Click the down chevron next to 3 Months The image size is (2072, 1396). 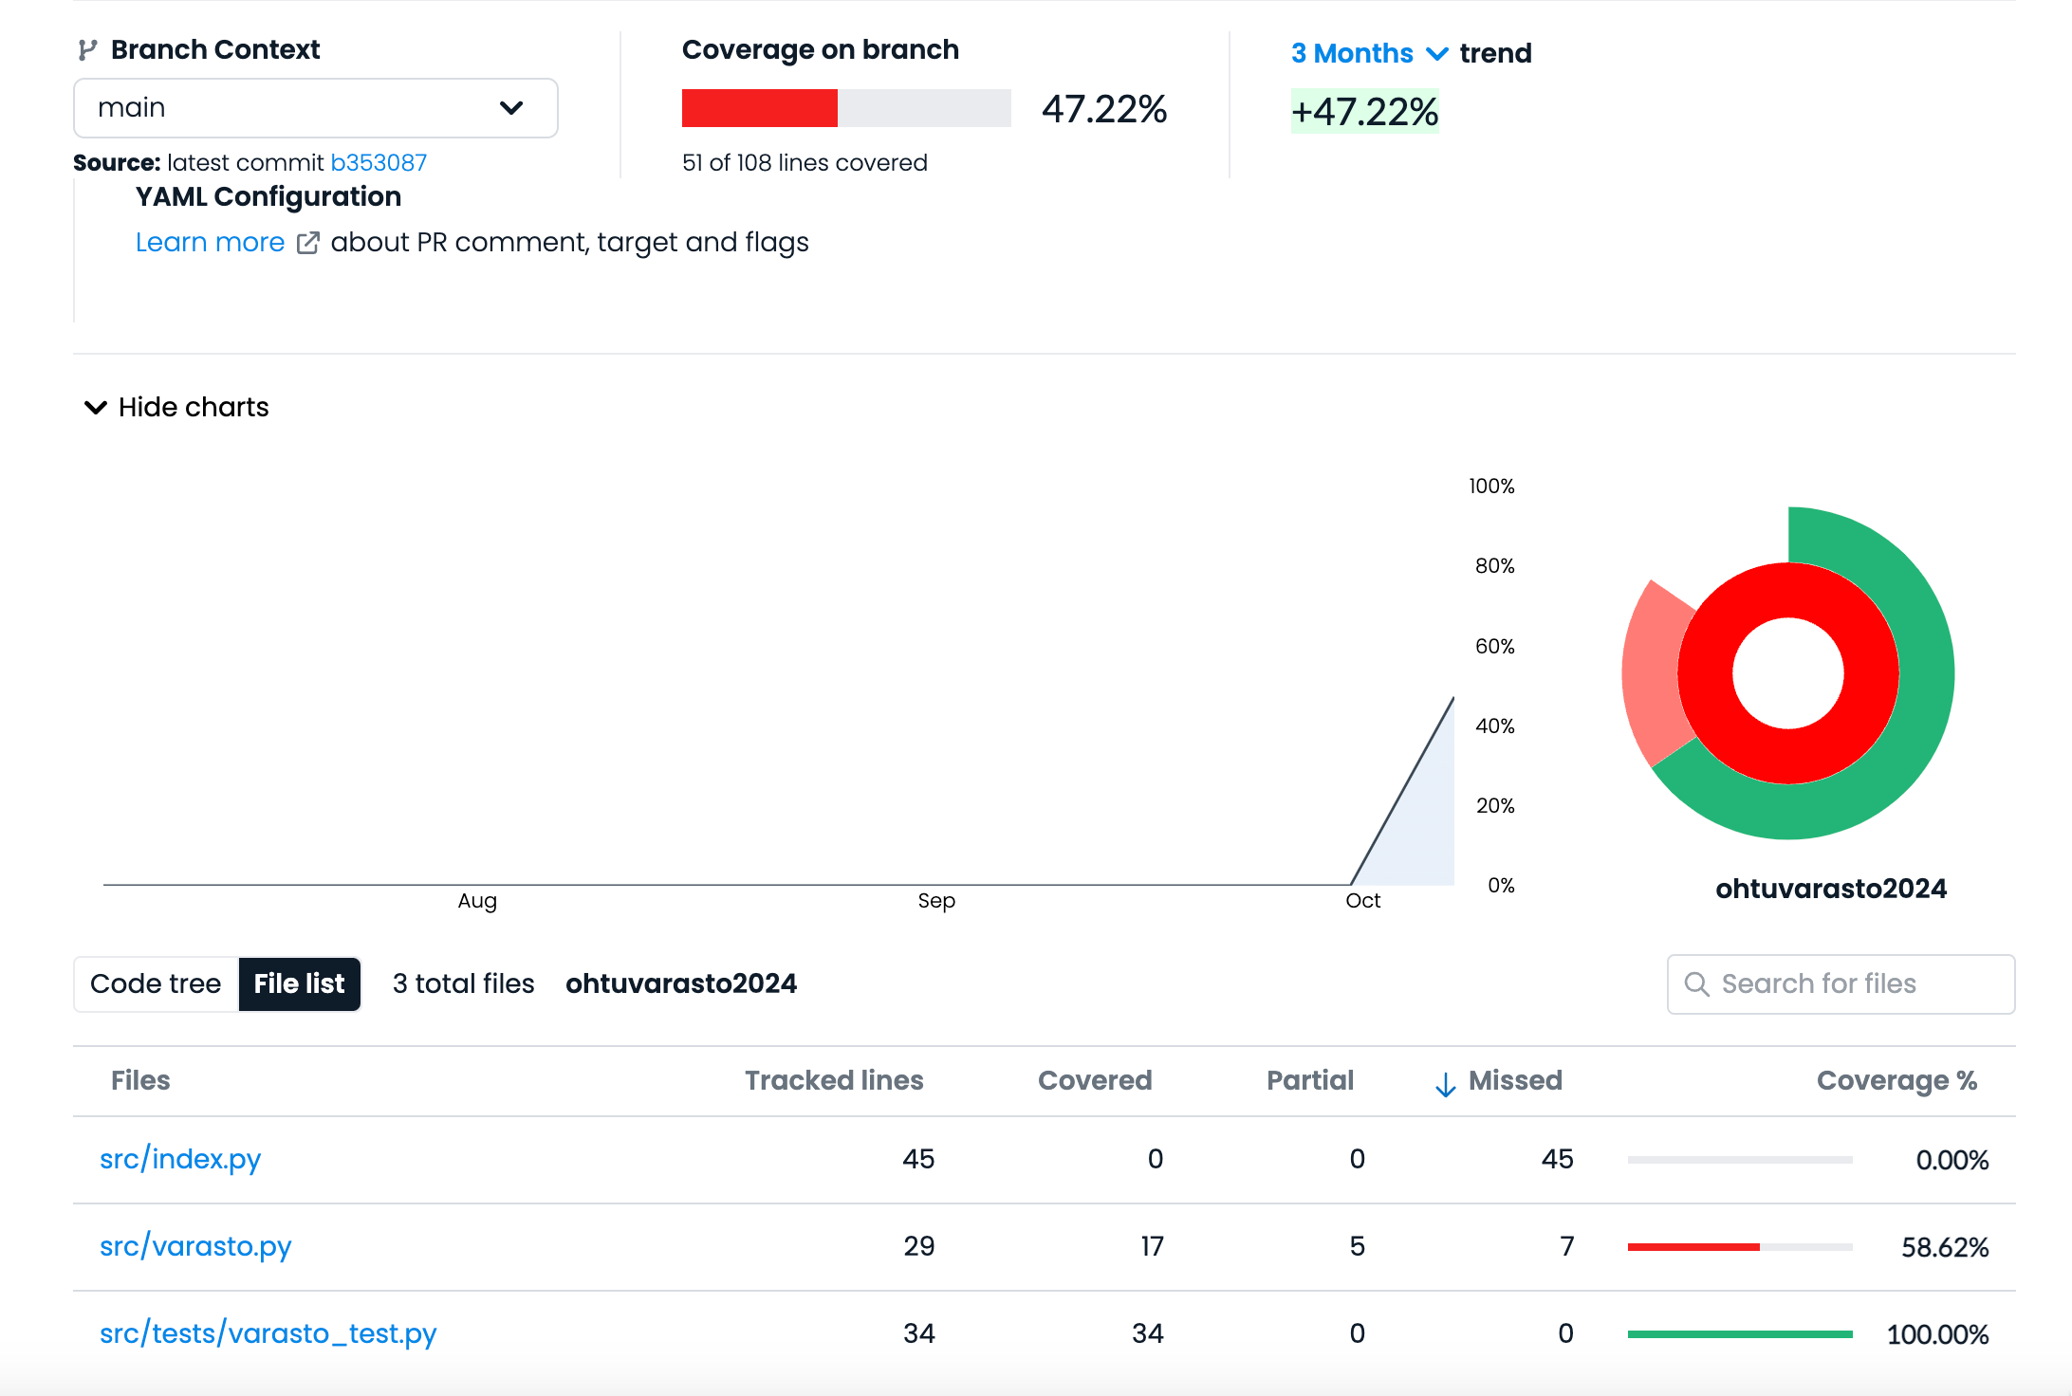pos(1437,54)
